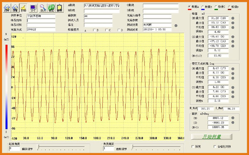This screenshot has width=249, height=155.
Task: Open the X-Y waveform monitor icon
Action: [33, 8]
